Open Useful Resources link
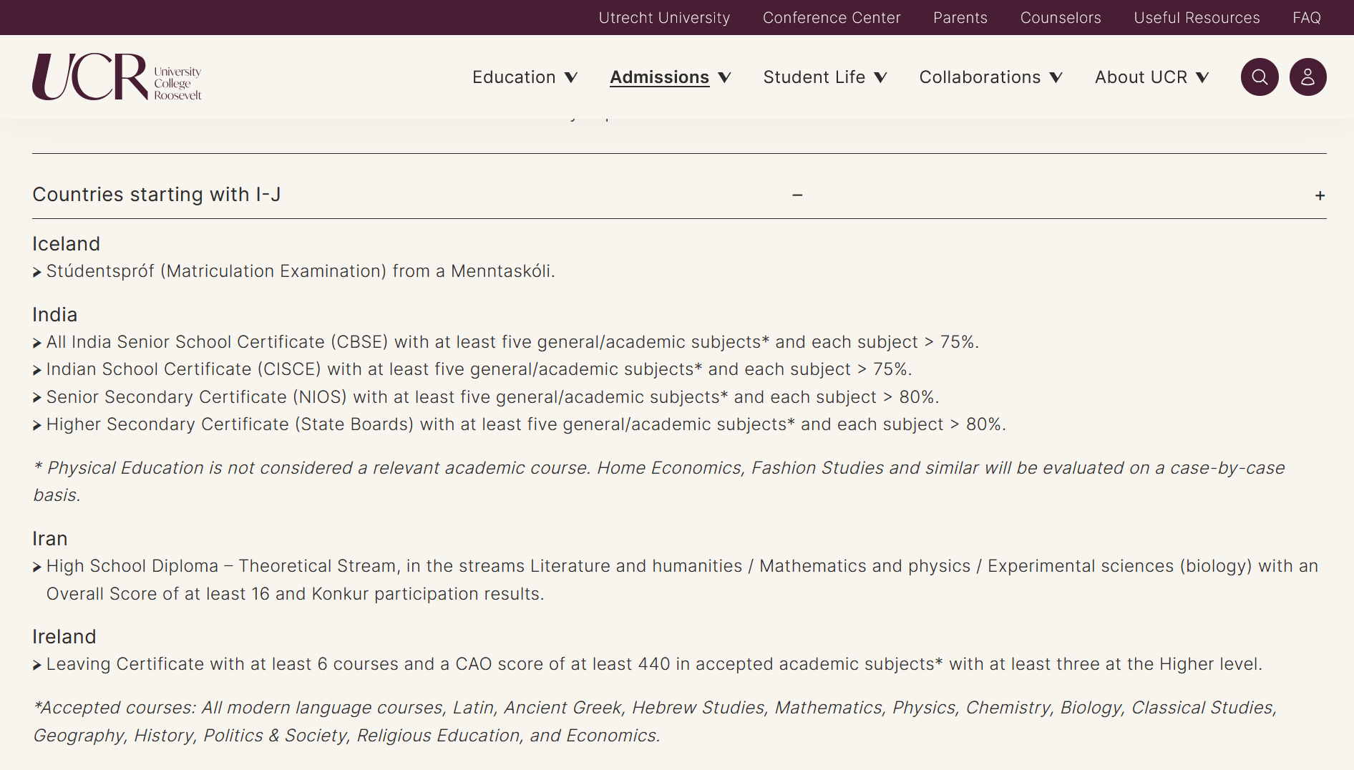This screenshot has height=770, width=1354. coord(1197,18)
